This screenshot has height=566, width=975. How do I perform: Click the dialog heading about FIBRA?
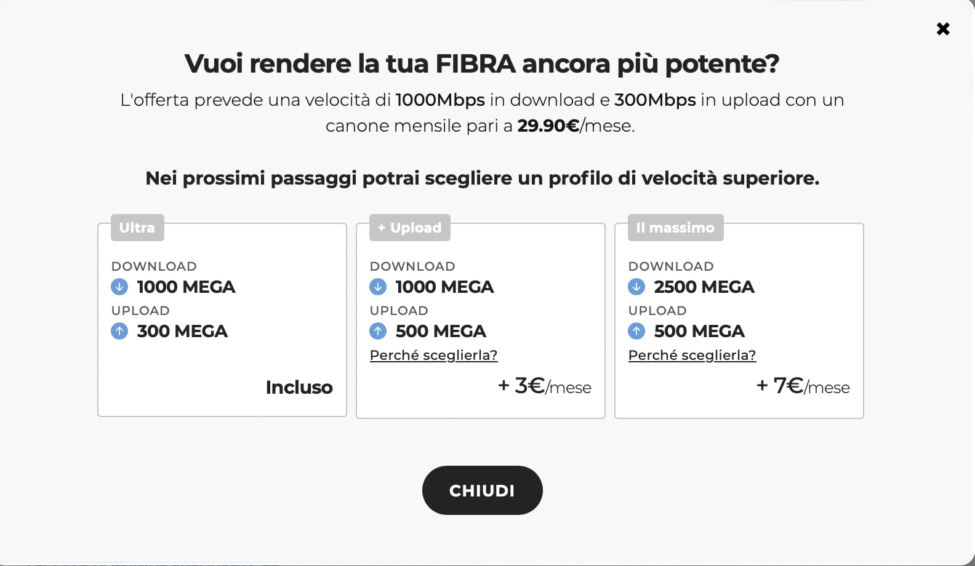[482, 63]
